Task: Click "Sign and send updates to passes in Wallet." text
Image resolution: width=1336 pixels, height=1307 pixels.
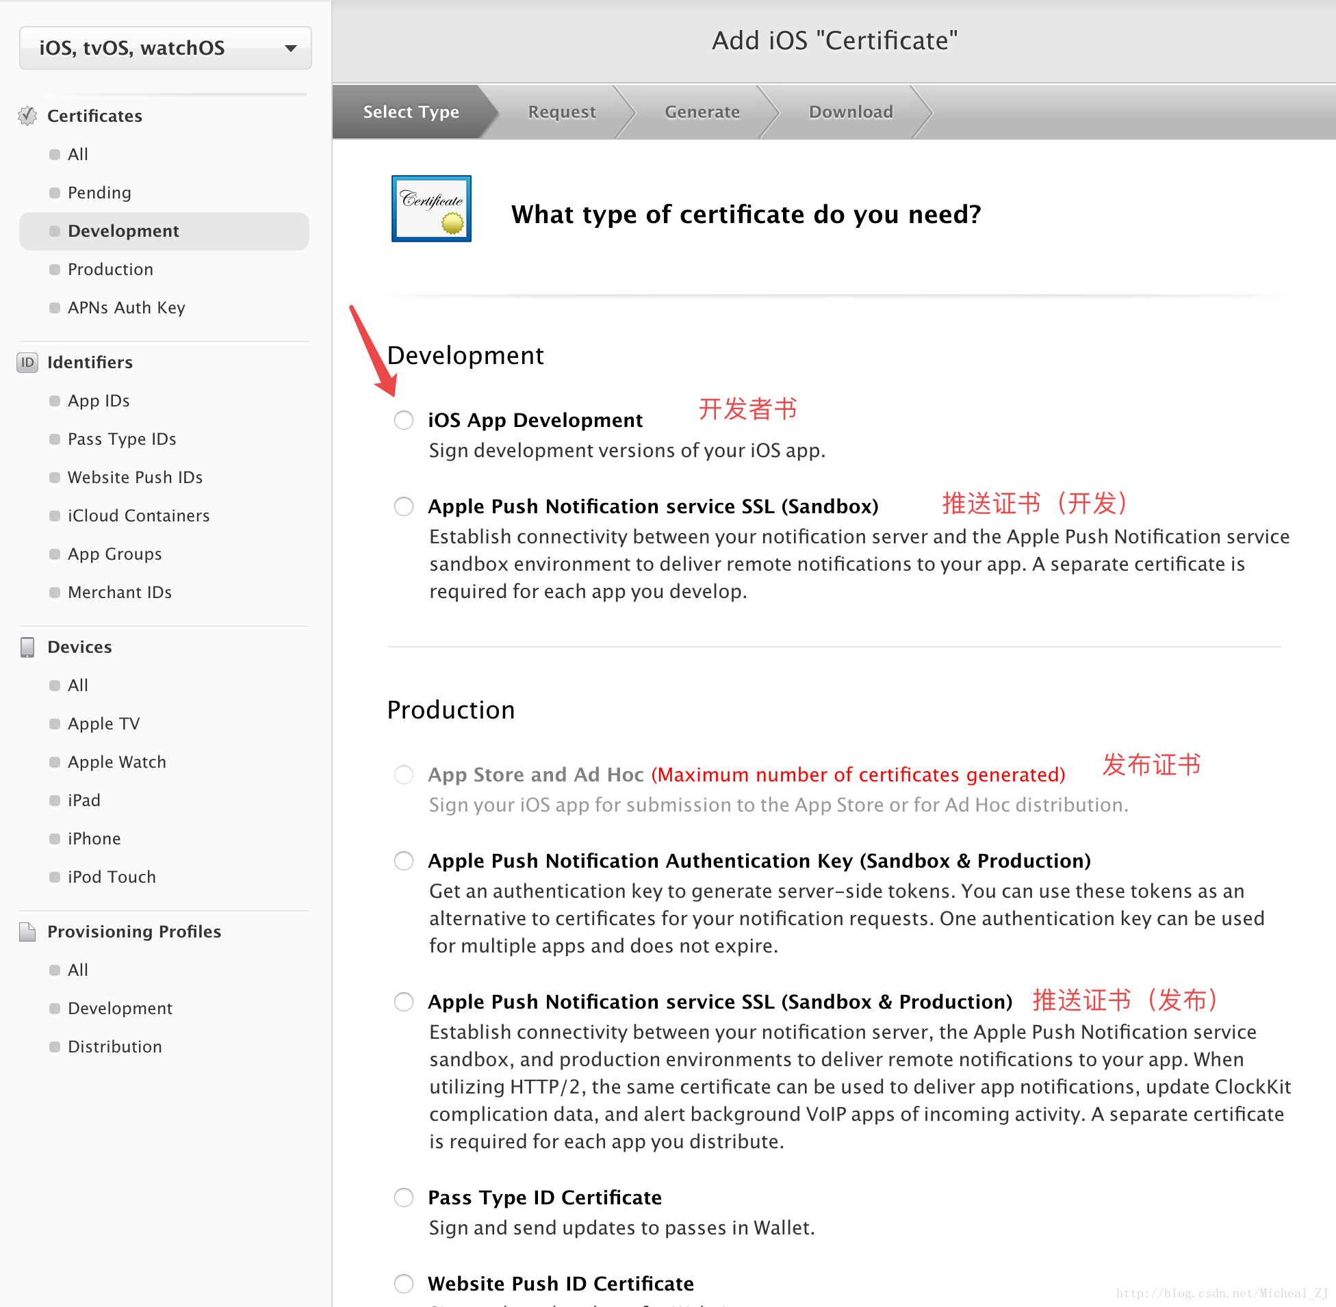Action: click(x=621, y=1228)
